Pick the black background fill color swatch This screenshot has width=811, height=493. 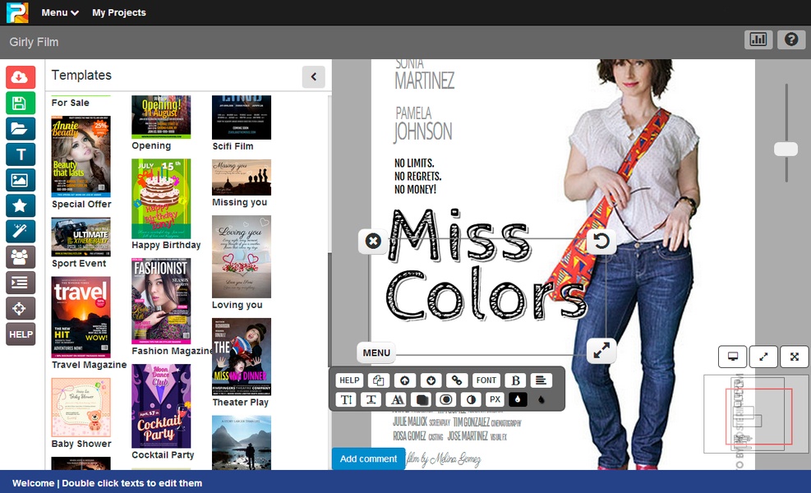518,399
